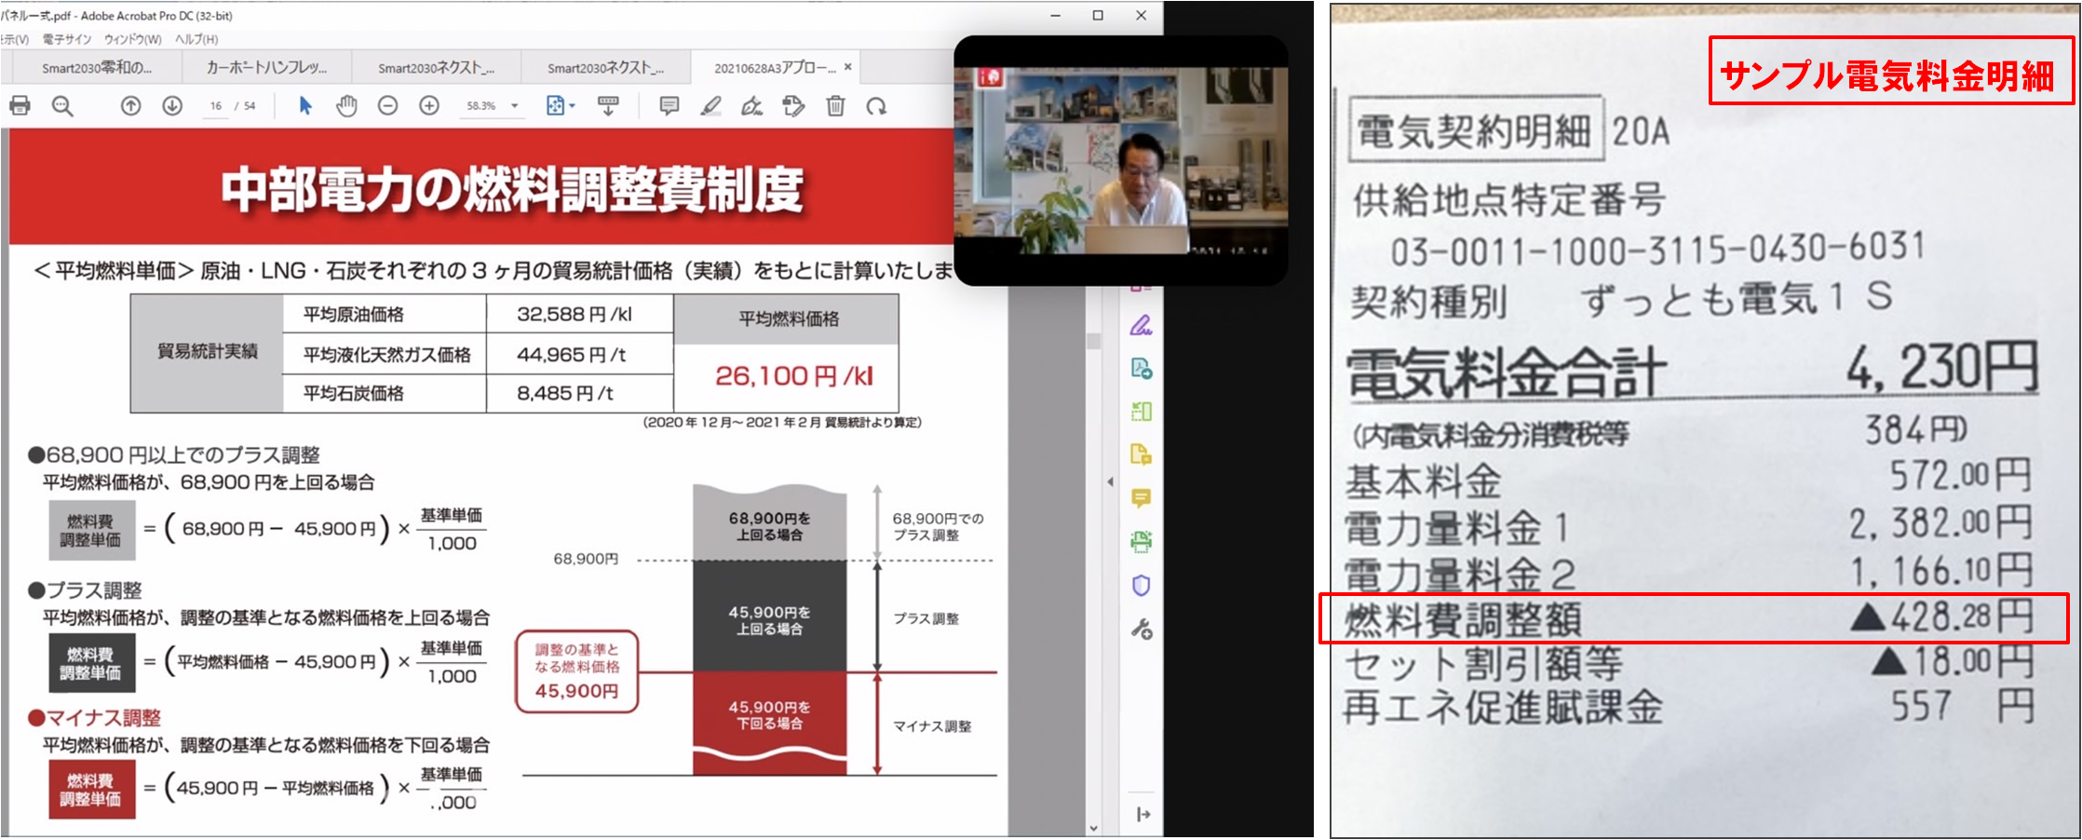Click the 32,588 円/kl crude oil value
The height and width of the screenshot is (840, 2082).
coord(575,315)
